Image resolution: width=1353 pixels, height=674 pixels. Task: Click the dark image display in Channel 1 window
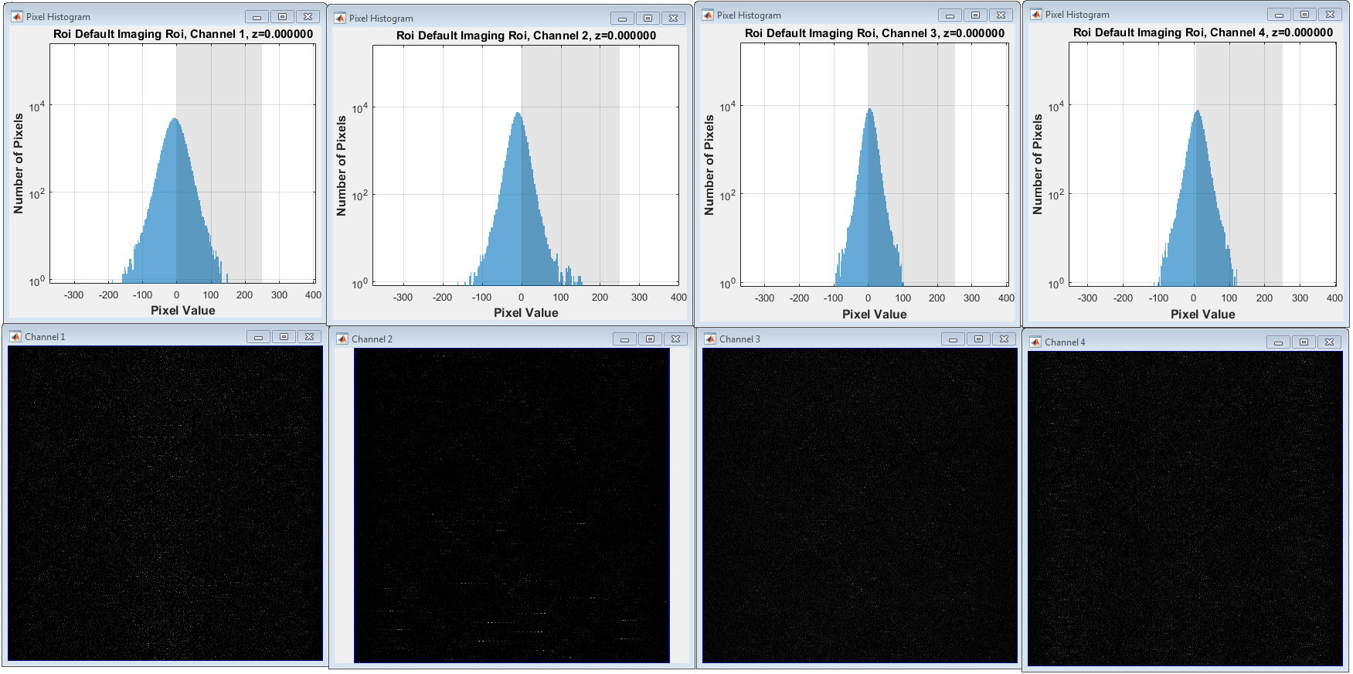165,503
